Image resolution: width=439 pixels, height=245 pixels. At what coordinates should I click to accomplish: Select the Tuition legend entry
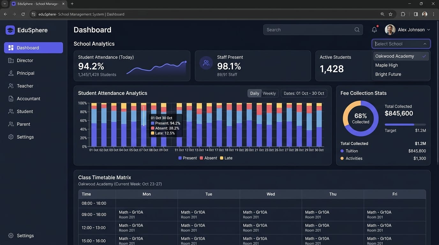349,151
